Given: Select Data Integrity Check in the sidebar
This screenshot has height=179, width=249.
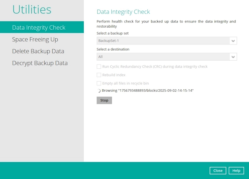Looking at the screenshot, I should (x=39, y=28).
